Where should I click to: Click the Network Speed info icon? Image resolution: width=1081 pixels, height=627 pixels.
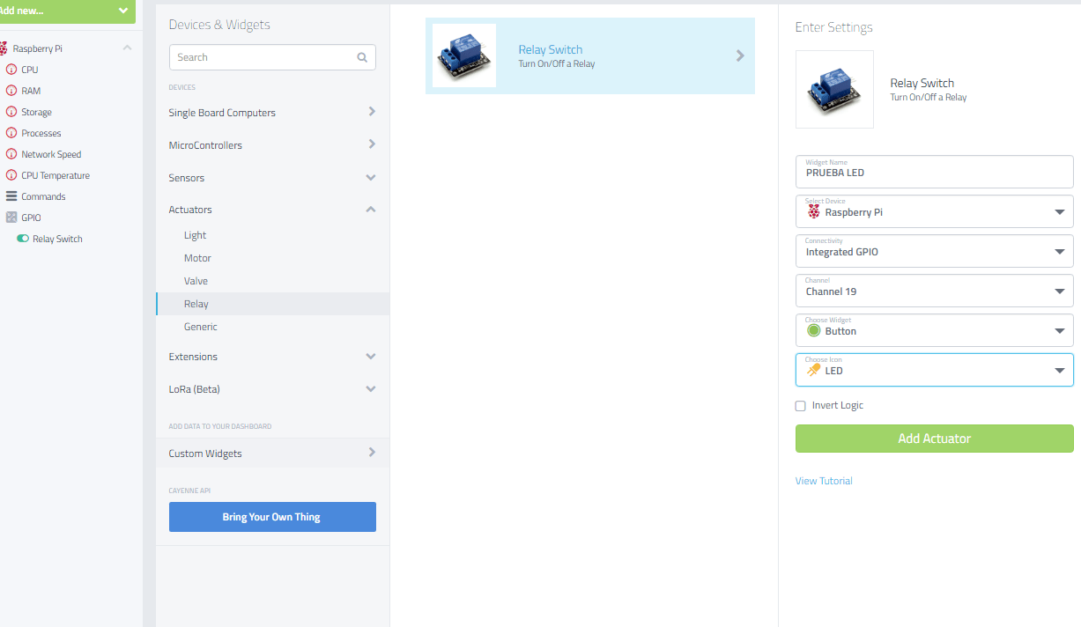pyautogui.click(x=11, y=154)
